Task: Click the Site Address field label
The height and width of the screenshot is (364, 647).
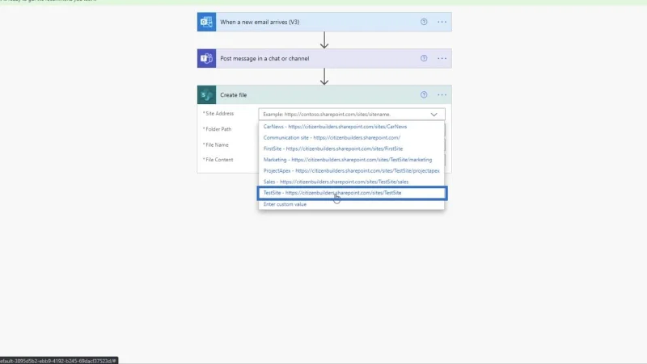Action: (x=218, y=114)
